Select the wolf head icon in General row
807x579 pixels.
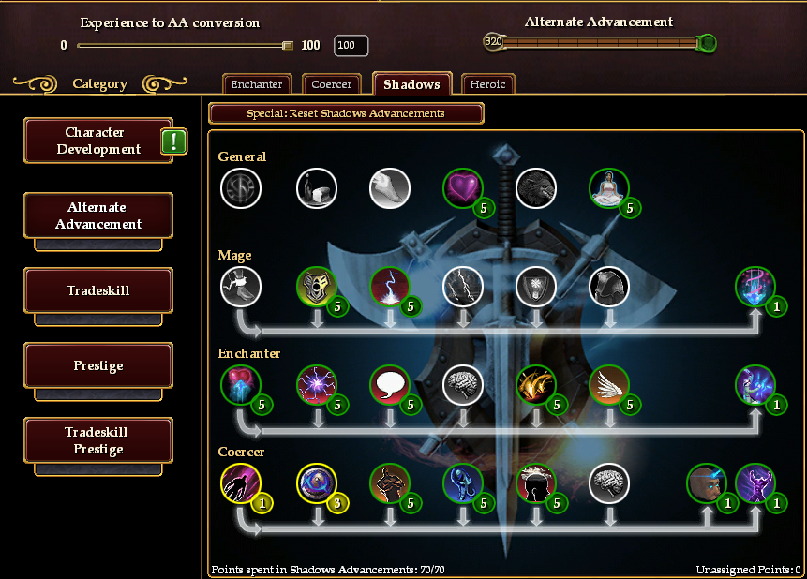[x=536, y=188]
